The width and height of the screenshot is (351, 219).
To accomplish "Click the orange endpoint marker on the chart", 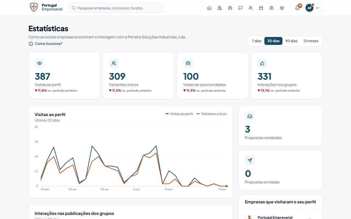I will pyautogui.click(x=227, y=186).
